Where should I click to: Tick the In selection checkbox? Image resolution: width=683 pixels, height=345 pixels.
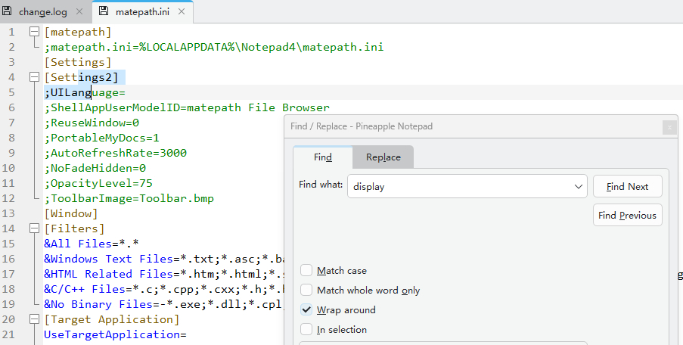pyautogui.click(x=306, y=330)
